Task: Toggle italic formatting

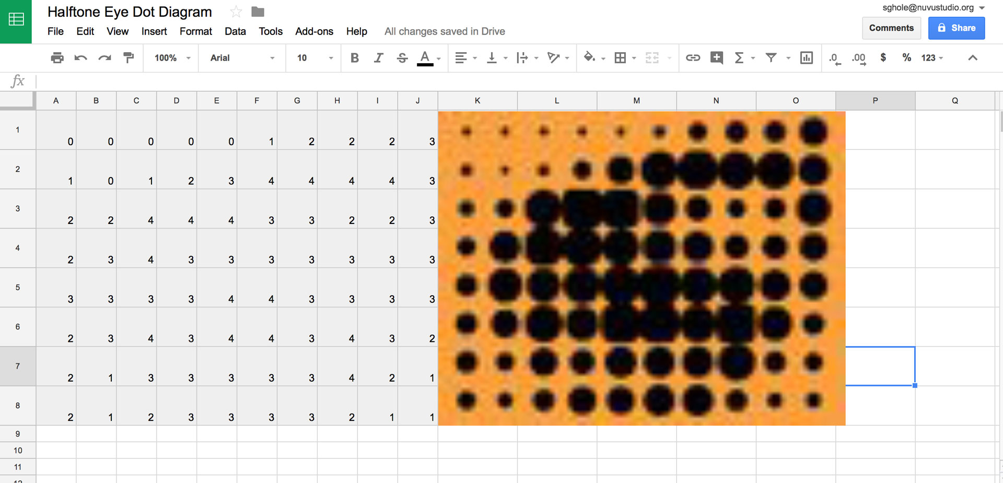Action: 379,58
